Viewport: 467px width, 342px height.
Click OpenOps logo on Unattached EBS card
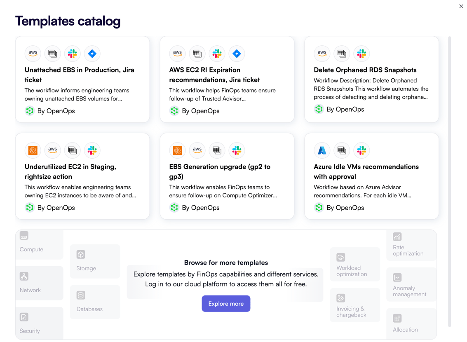click(30, 111)
